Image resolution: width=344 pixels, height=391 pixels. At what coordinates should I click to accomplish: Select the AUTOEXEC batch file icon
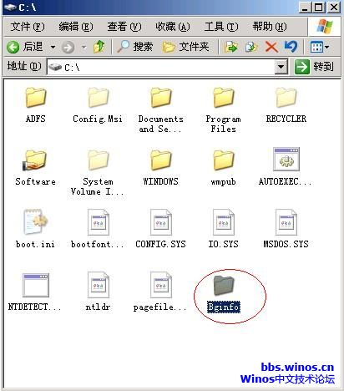click(286, 160)
